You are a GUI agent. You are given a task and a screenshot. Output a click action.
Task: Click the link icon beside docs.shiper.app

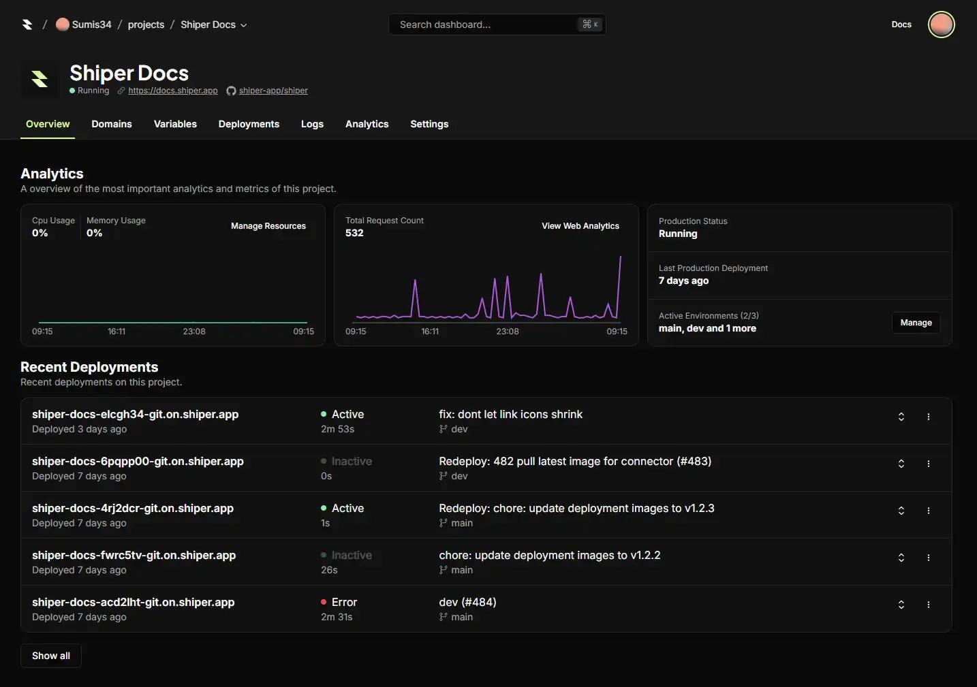tap(121, 91)
